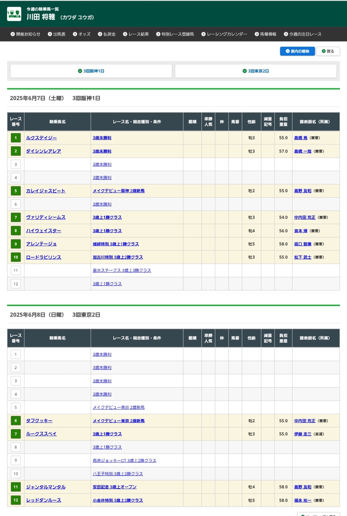Click green race number 11 badge in Tokyo
347x516 pixels.
point(16,487)
